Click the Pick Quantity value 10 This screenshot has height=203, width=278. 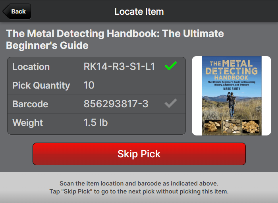(89, 85)
